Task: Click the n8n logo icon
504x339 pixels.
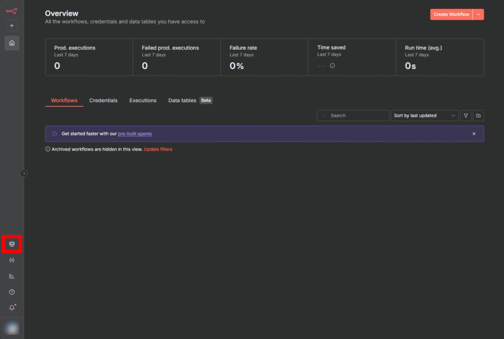Action: [x=11, y=11]
